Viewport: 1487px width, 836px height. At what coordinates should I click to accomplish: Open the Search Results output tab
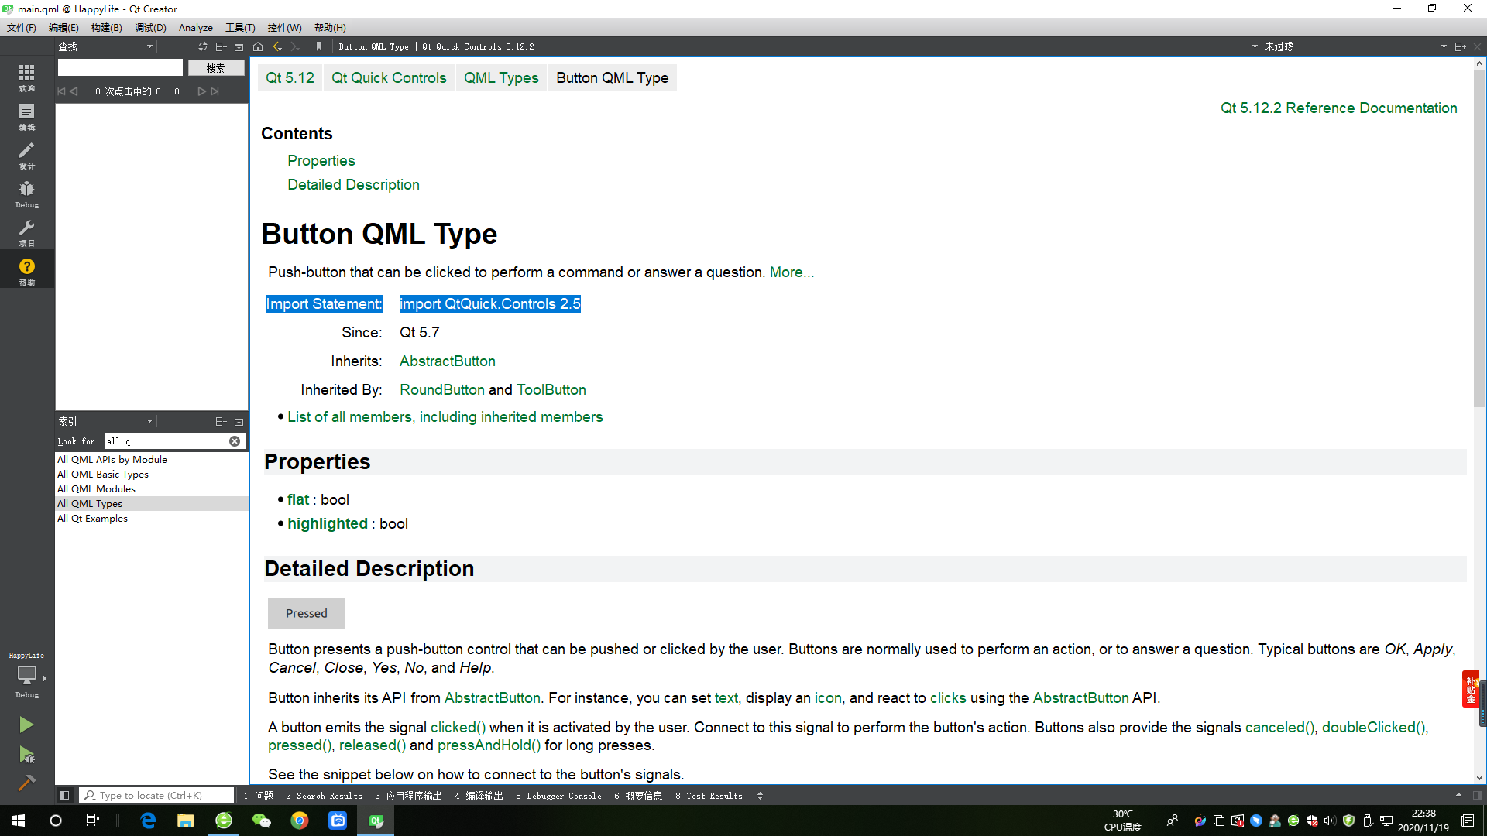(324, 796)
